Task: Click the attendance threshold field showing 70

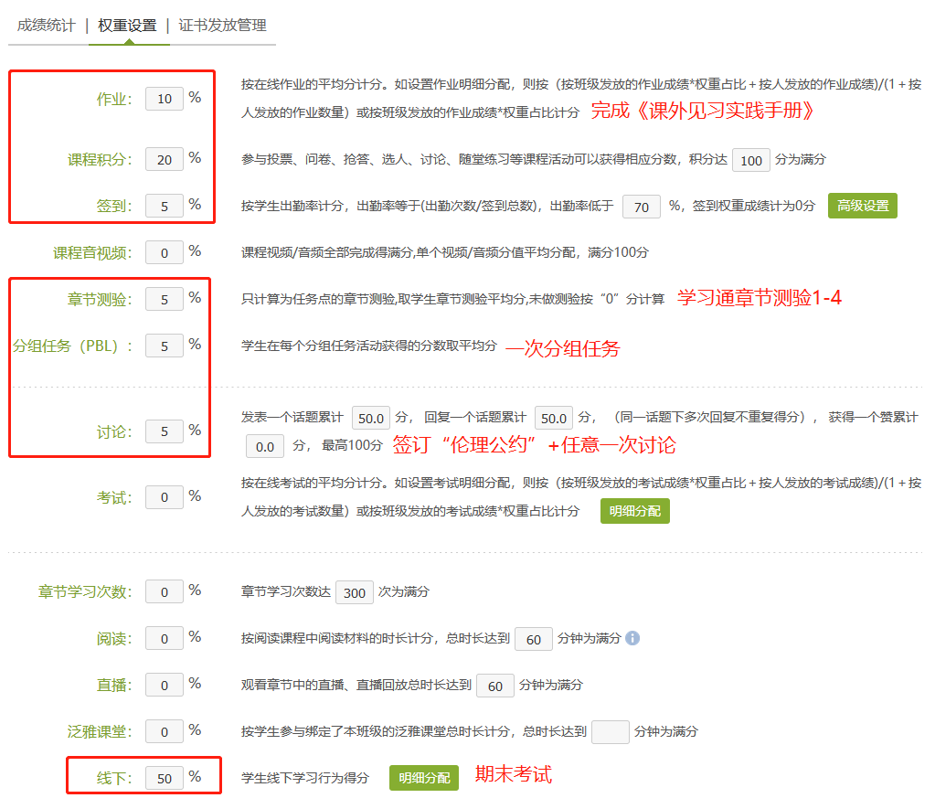Action: [x=641, y=207]
